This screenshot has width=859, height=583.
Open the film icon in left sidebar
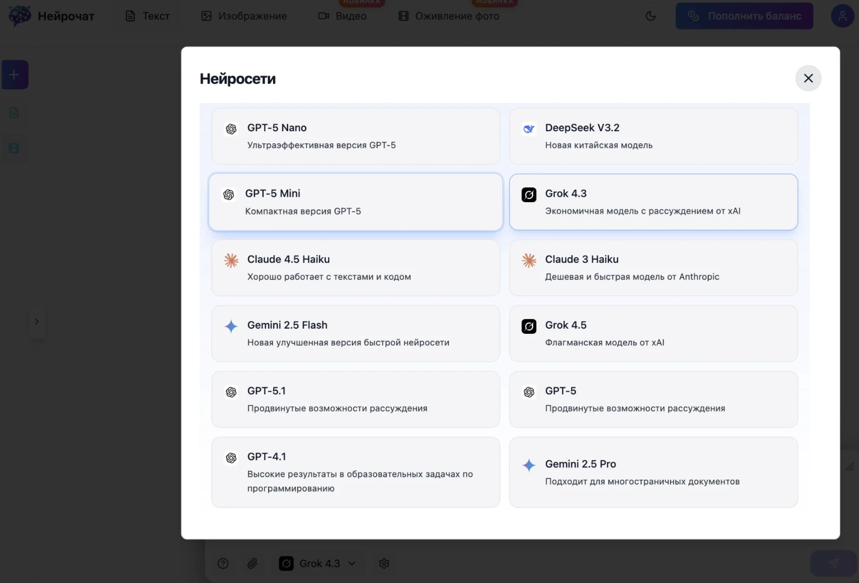click(x=14, y=148)
